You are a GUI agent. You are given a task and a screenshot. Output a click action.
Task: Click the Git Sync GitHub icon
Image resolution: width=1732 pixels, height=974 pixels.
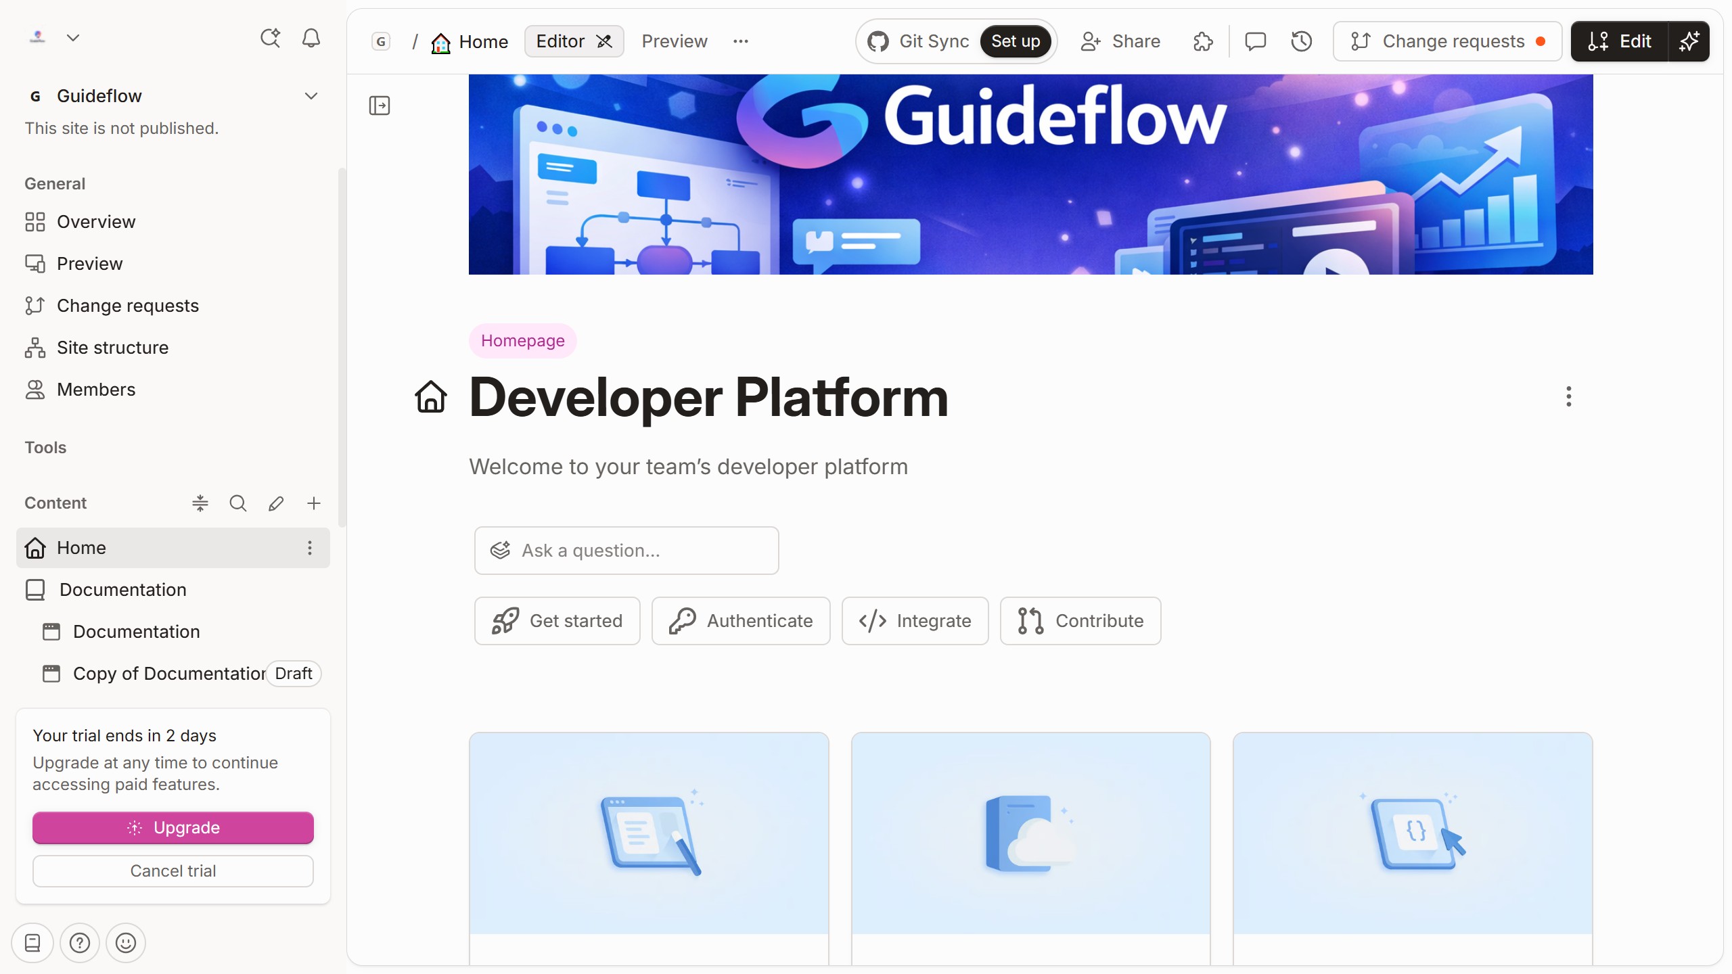pyautogui.click(x=878, y=42)
